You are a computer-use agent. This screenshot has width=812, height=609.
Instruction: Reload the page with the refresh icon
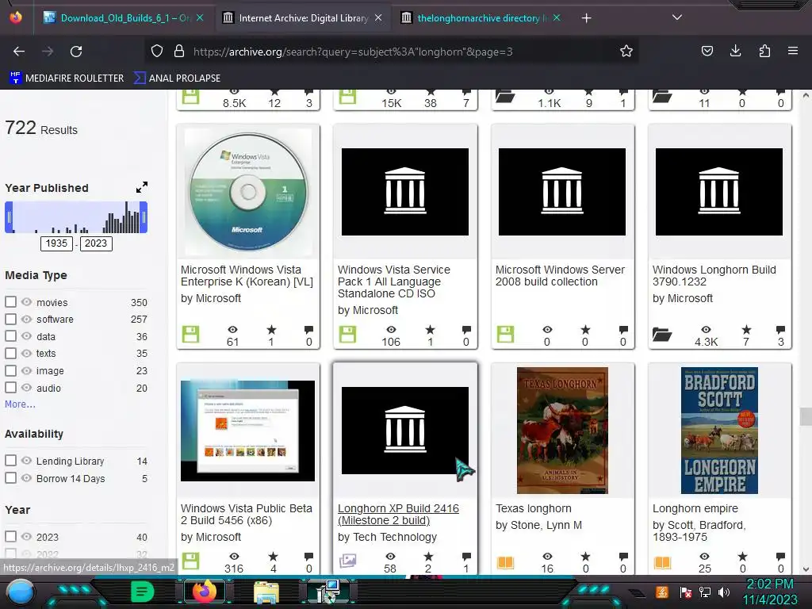point(76,52)
